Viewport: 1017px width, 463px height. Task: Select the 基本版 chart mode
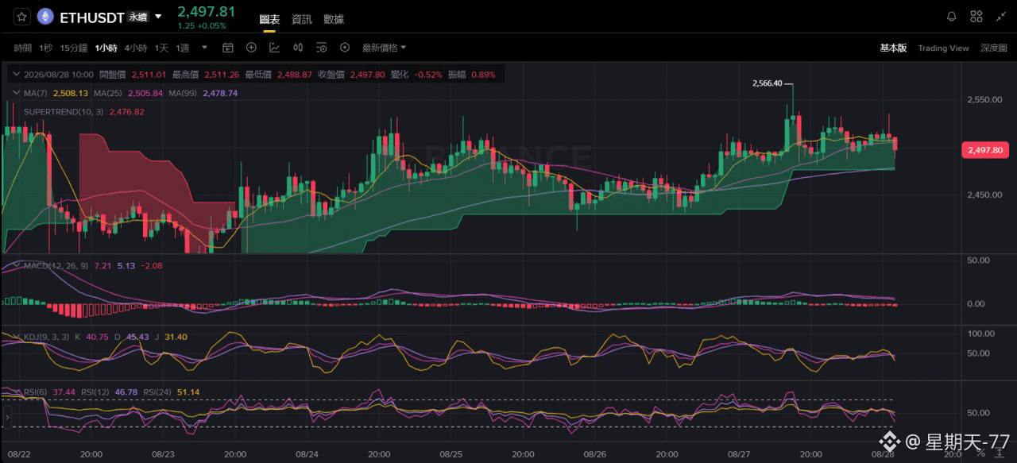point(893,48)
